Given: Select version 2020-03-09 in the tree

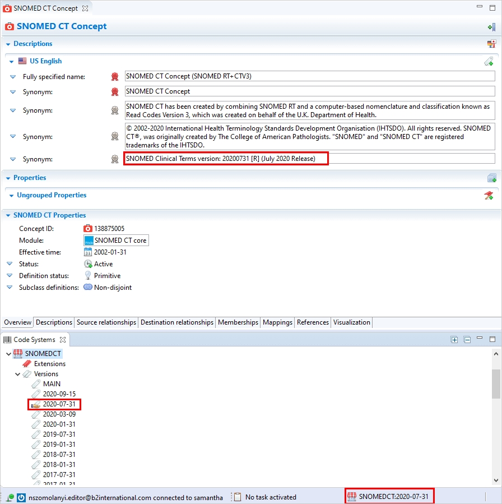Looking at the screenshot, I should click(x=59, y=414).
